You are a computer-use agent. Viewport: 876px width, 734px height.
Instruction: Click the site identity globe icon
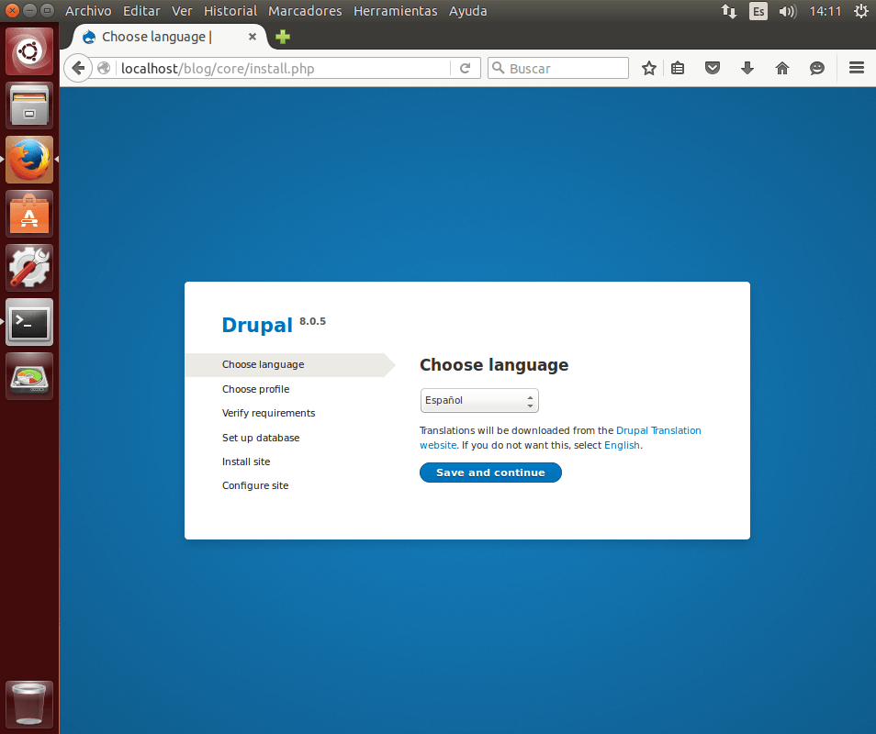(104, 68)
